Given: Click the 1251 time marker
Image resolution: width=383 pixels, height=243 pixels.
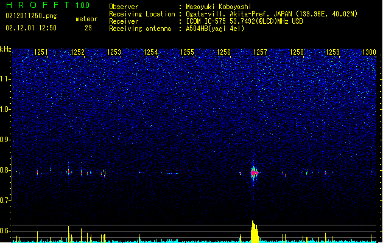Looking at the screenshot, I should pyautogui.click(x=41, y=52).
